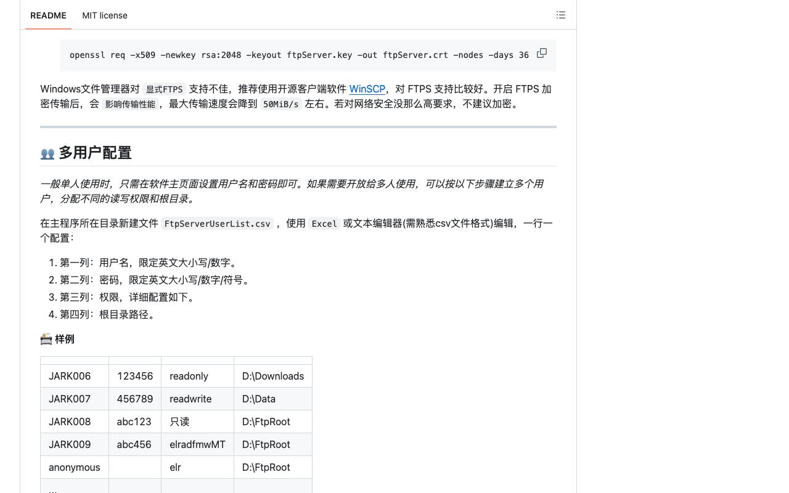This screenshot has width=789, height=493.
Task: Click table cell D:\Downloads
Action: 273,376
